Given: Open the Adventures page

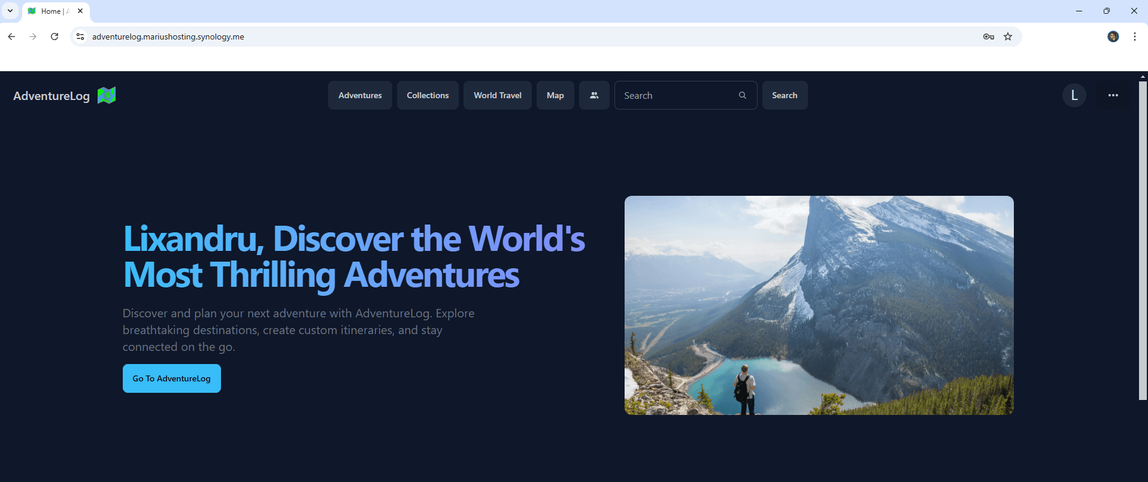Looking at the screenshot, I should (x=360, y=95).
